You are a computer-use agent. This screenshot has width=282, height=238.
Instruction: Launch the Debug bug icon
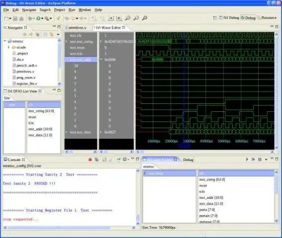tap(30, 18)
